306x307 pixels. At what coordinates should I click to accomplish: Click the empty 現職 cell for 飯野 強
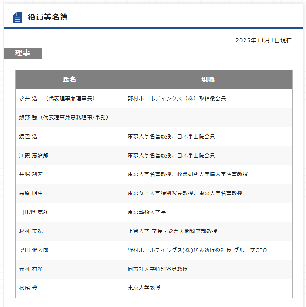tap(208, 117)
